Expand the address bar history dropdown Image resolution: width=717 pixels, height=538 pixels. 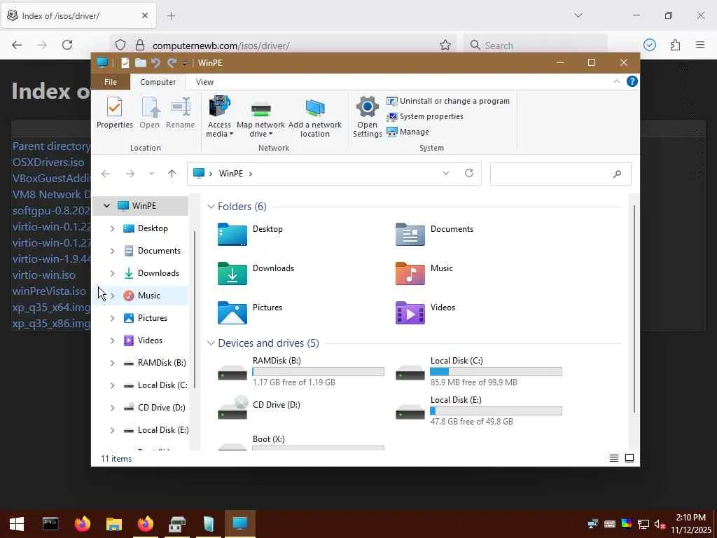(446, 174)
